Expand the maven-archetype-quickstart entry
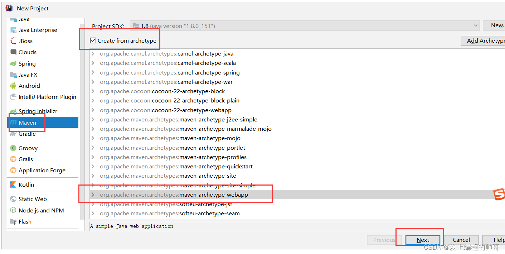 [x=93, y=167]
